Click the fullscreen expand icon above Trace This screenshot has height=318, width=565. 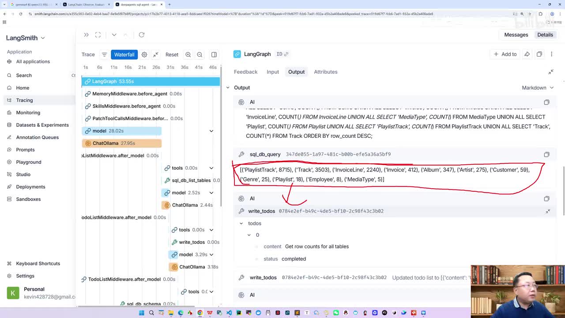pos(98,35)
